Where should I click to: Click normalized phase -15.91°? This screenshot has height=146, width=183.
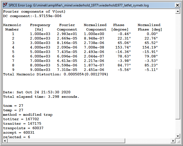(x=150, y=52)
